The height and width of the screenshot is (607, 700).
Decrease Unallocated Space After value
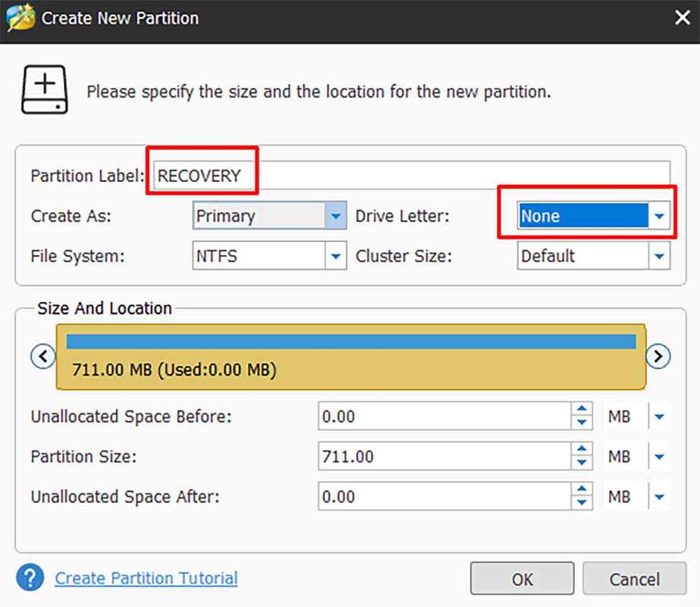coord(582,503)
